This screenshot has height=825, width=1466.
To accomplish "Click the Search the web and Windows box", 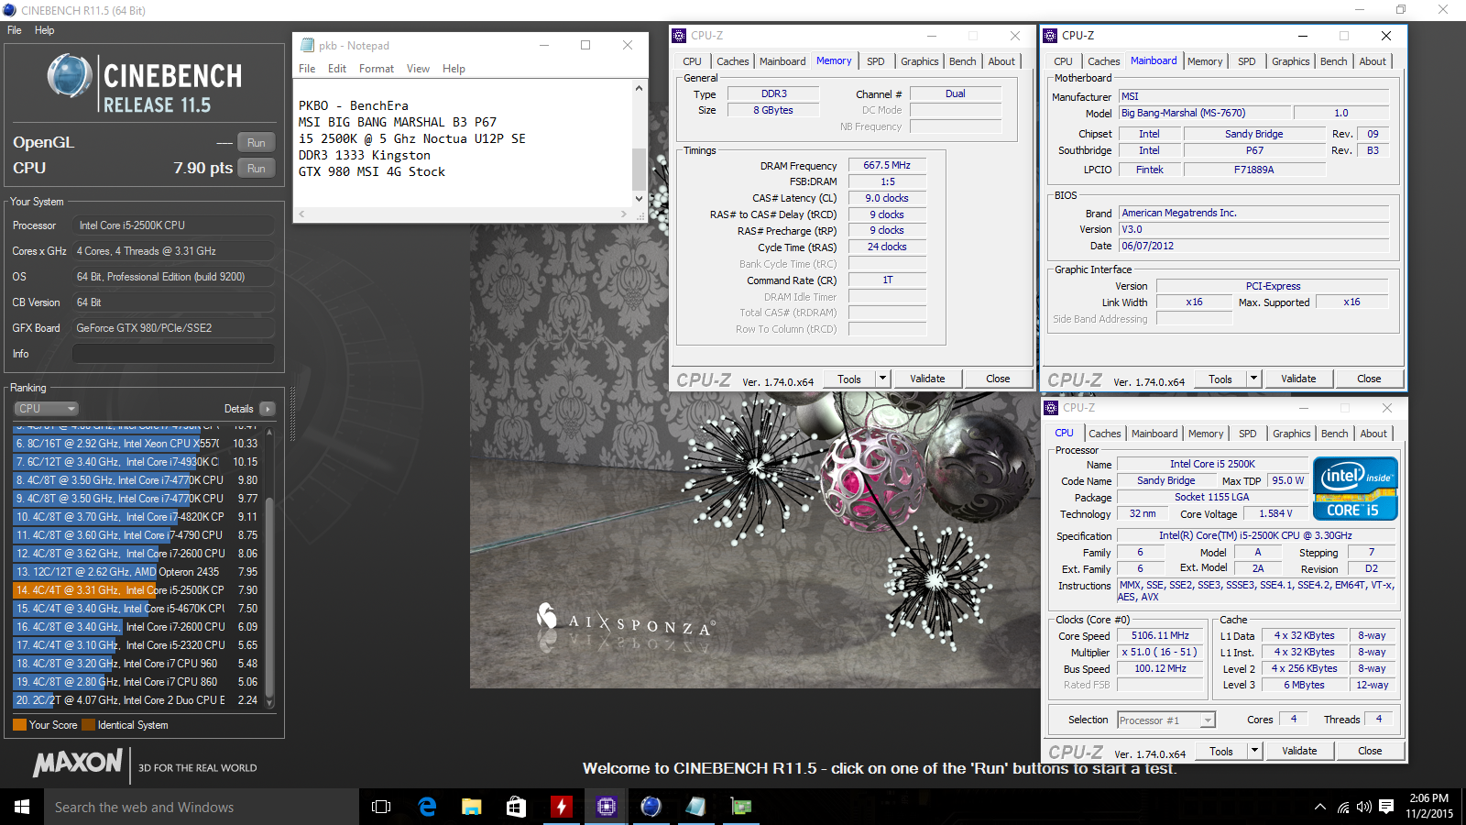I will pos(202,807).
